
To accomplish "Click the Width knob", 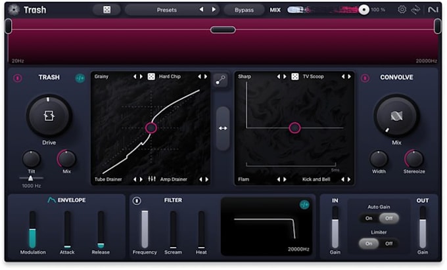I will 379,159.
